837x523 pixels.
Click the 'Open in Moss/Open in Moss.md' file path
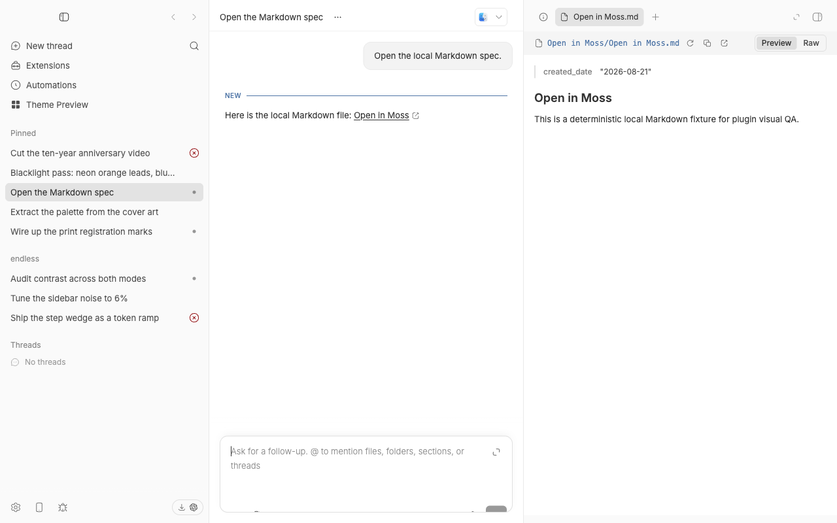coord(613,43)
